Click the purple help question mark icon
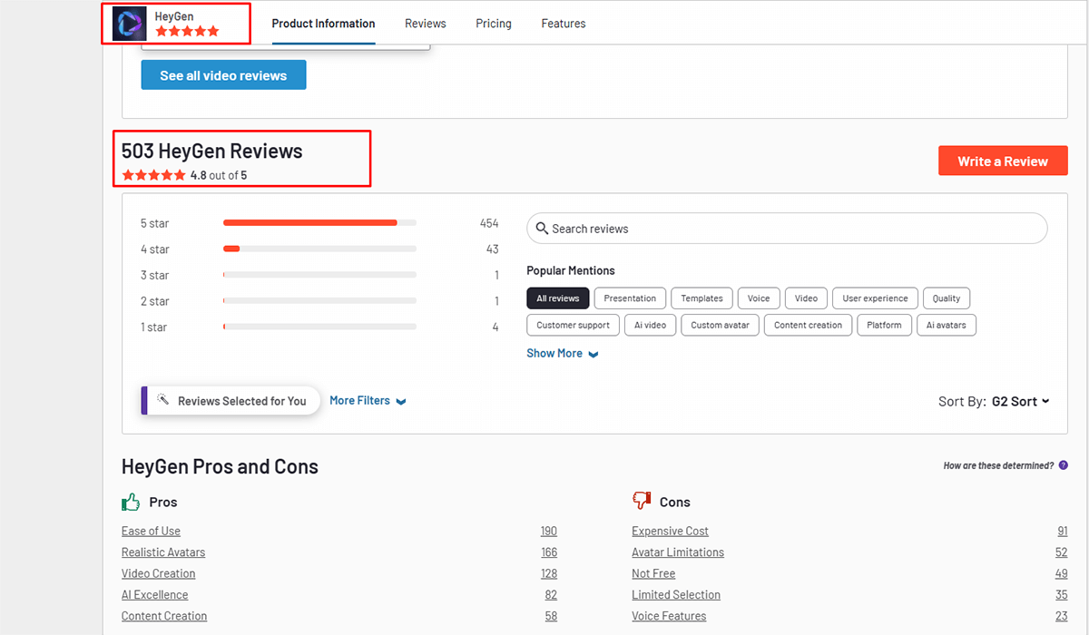The image size is (1089, 635). (1063, 465)
